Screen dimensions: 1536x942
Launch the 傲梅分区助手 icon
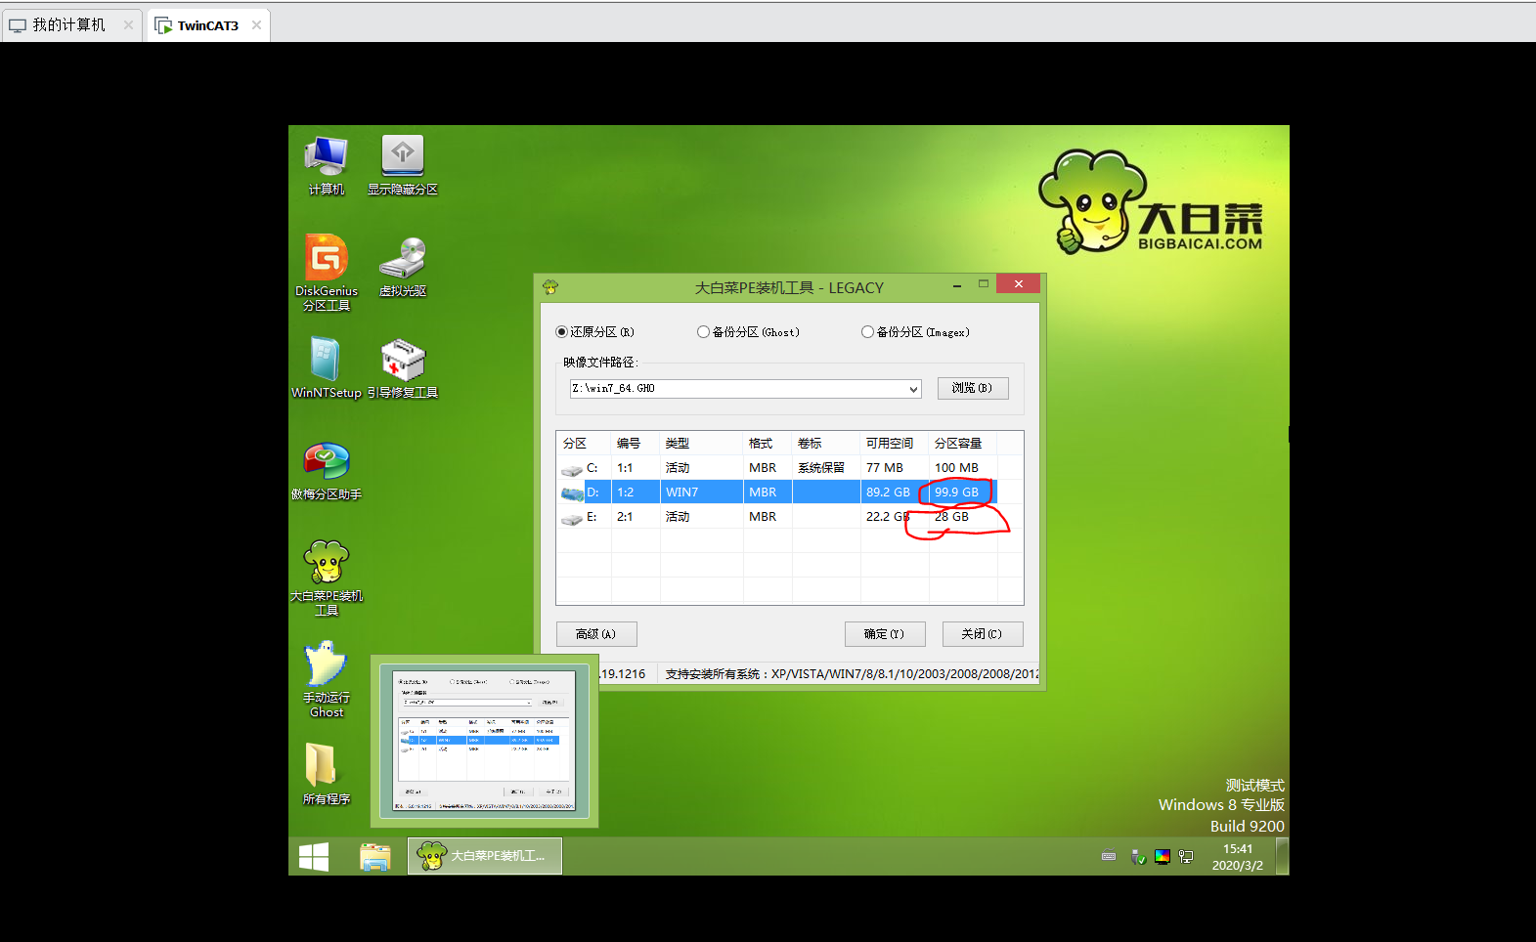(327, 470)
